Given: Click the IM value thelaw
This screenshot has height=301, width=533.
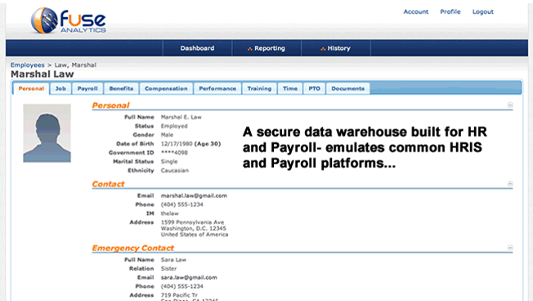Looking at the screenshot, I should click(x=169, y=213).
